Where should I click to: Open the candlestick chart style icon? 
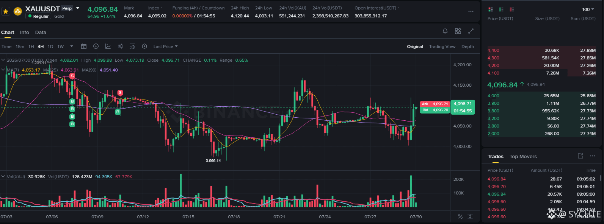point(120,46)
